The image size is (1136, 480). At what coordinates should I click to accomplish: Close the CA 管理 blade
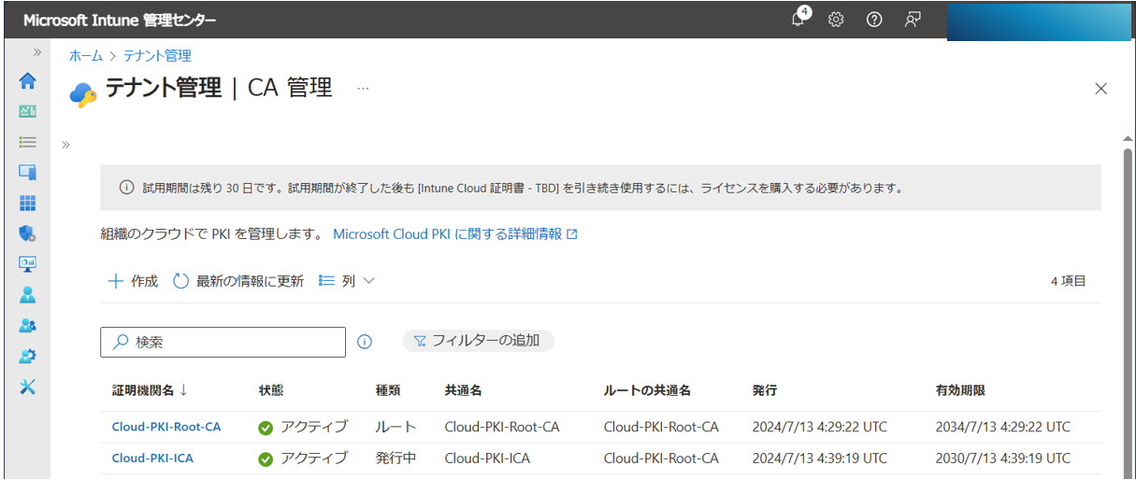pos(1100,89)
